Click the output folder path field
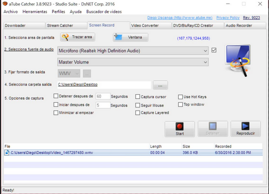This screenshot has height=194, width=269. [104, 85]
